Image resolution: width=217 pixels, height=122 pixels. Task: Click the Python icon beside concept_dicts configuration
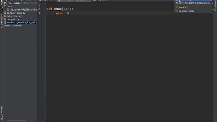(177, 11)
